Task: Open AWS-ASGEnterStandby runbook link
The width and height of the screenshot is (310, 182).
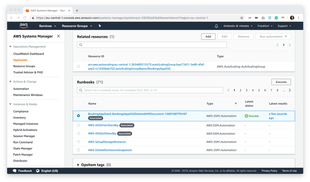Action: coord(103,125)
